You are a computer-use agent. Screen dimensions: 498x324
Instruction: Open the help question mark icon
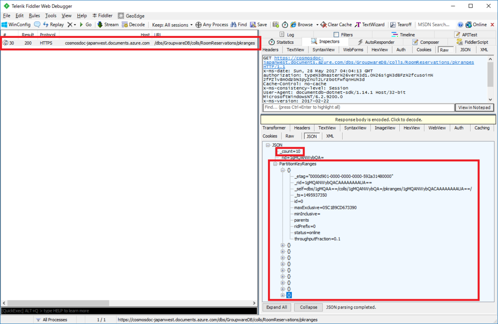point(460,25)
